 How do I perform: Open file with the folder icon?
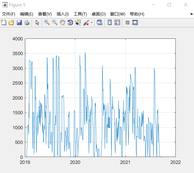tap(11, 23)
